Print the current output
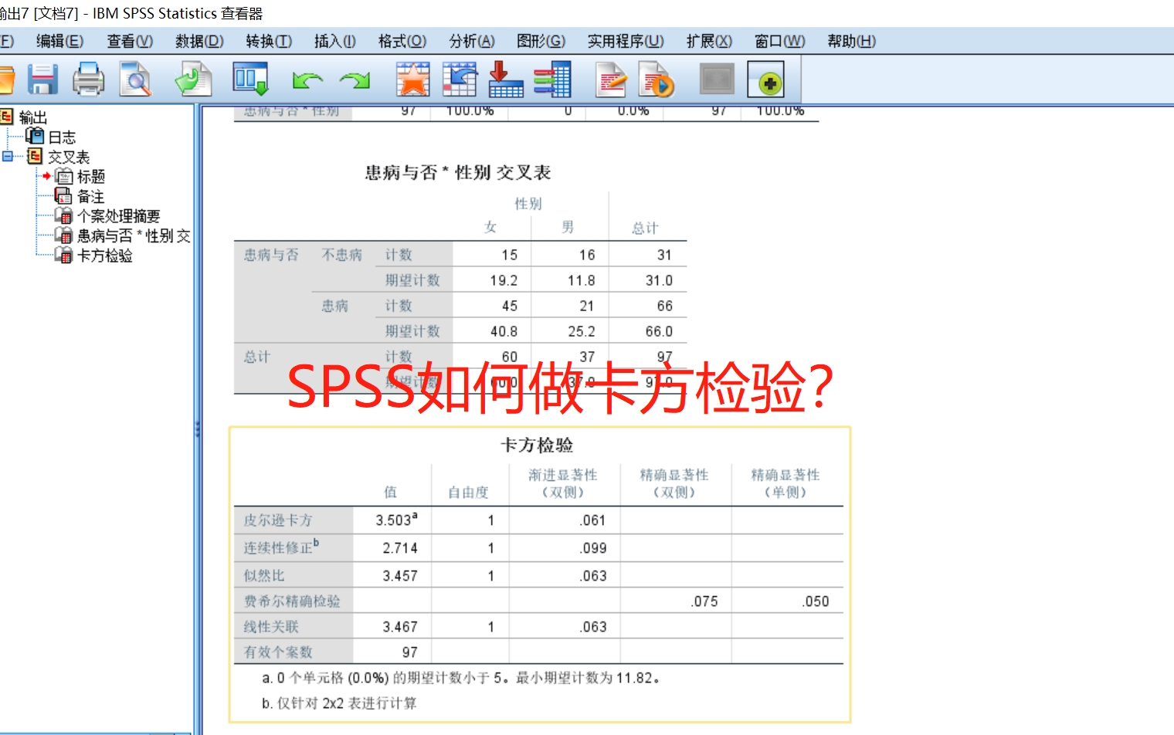 tap(88, 78)
